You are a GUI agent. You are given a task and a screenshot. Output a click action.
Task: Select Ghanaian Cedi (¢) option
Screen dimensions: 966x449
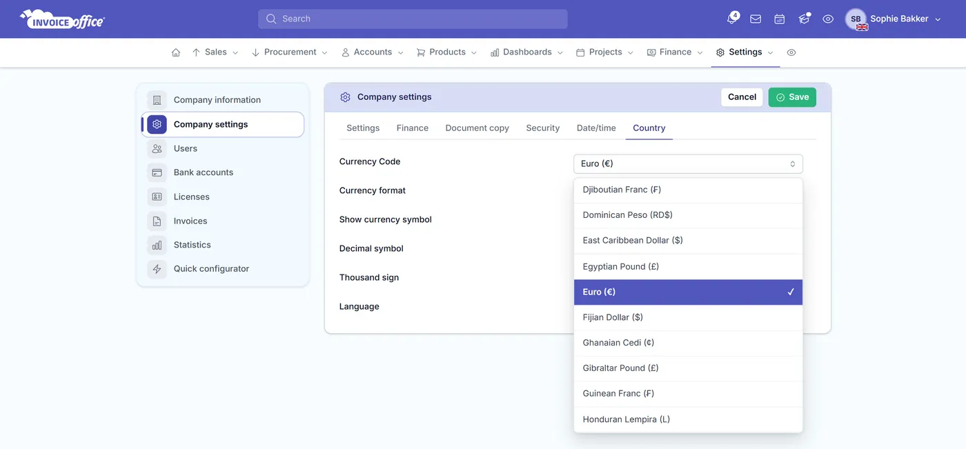tap(688, 343)
